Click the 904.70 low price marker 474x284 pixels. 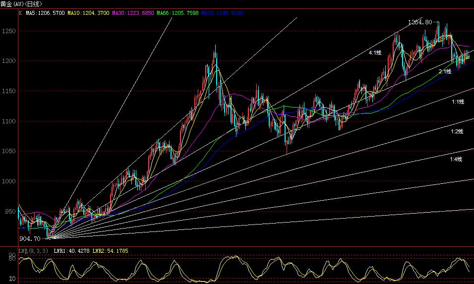[x=31, y=239]
